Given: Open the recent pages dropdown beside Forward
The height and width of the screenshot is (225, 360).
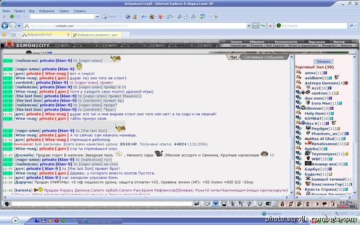Looking at the screenshot, I should [x=19, y=26].
